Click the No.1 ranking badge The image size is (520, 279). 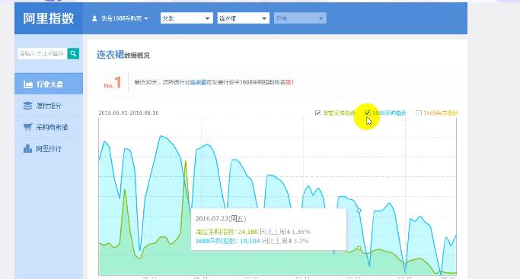click(113, 83)
